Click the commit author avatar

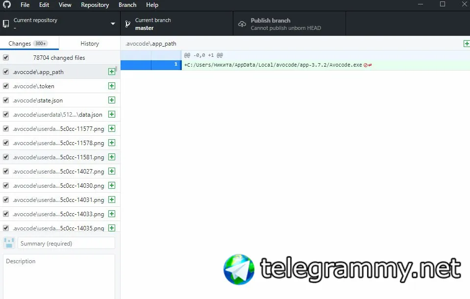[9, 243]
